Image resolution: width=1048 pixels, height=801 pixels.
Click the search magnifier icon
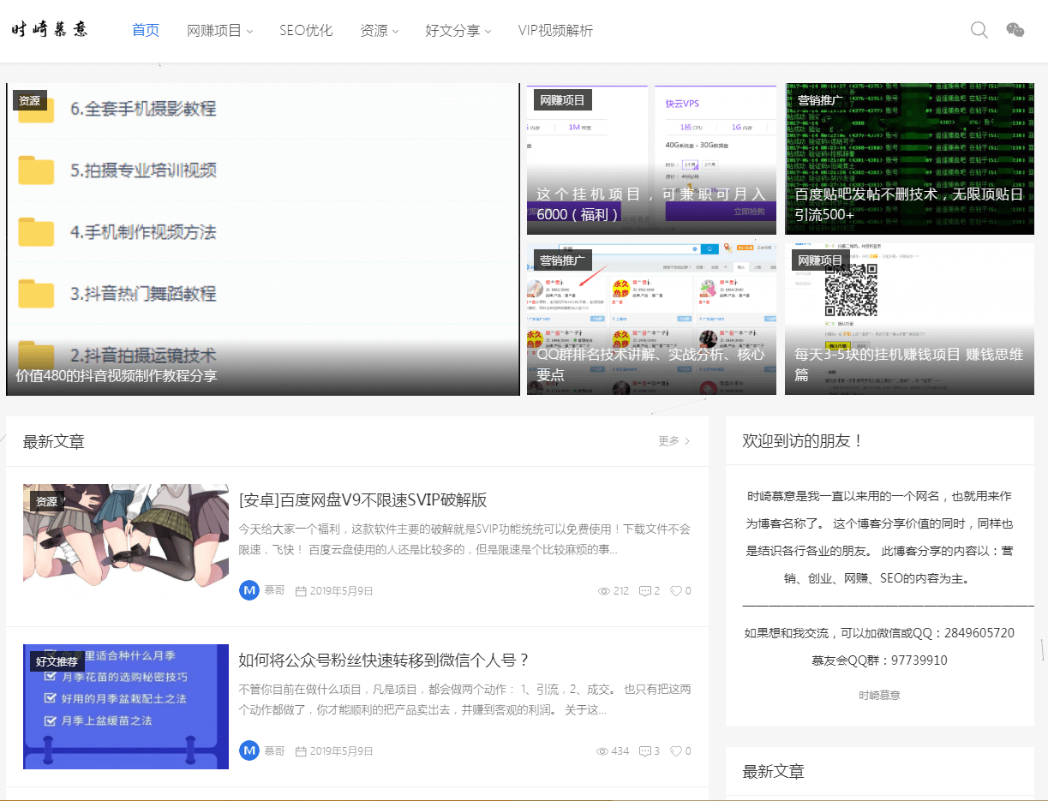click(x=979, y=30)
